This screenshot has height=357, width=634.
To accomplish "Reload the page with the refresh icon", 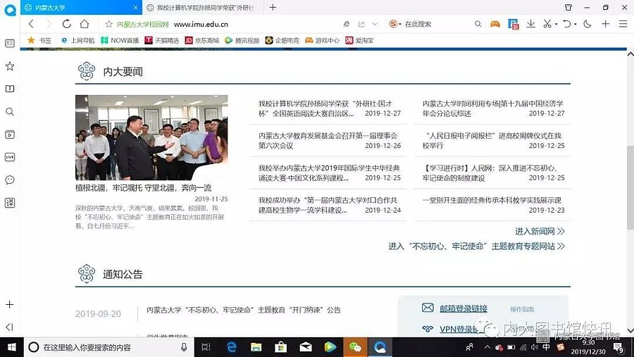I will (67, 24).
